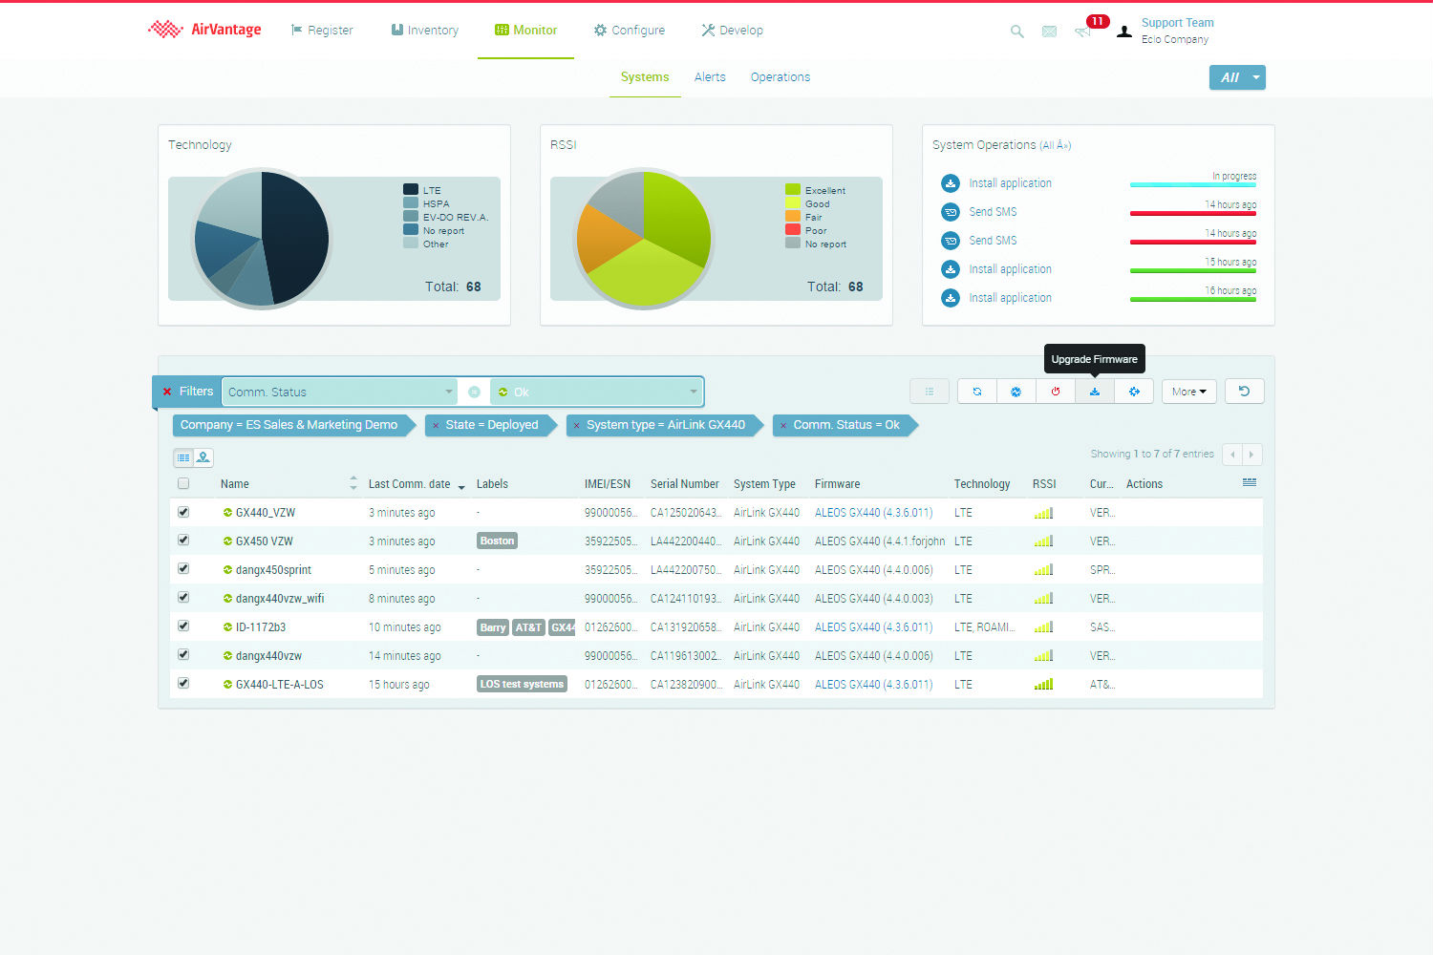Open the Inventory menu

coord(424,31)
